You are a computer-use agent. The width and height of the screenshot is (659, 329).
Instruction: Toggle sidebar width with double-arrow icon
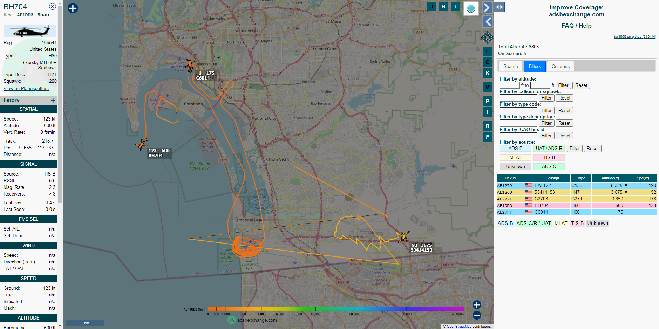500,7
